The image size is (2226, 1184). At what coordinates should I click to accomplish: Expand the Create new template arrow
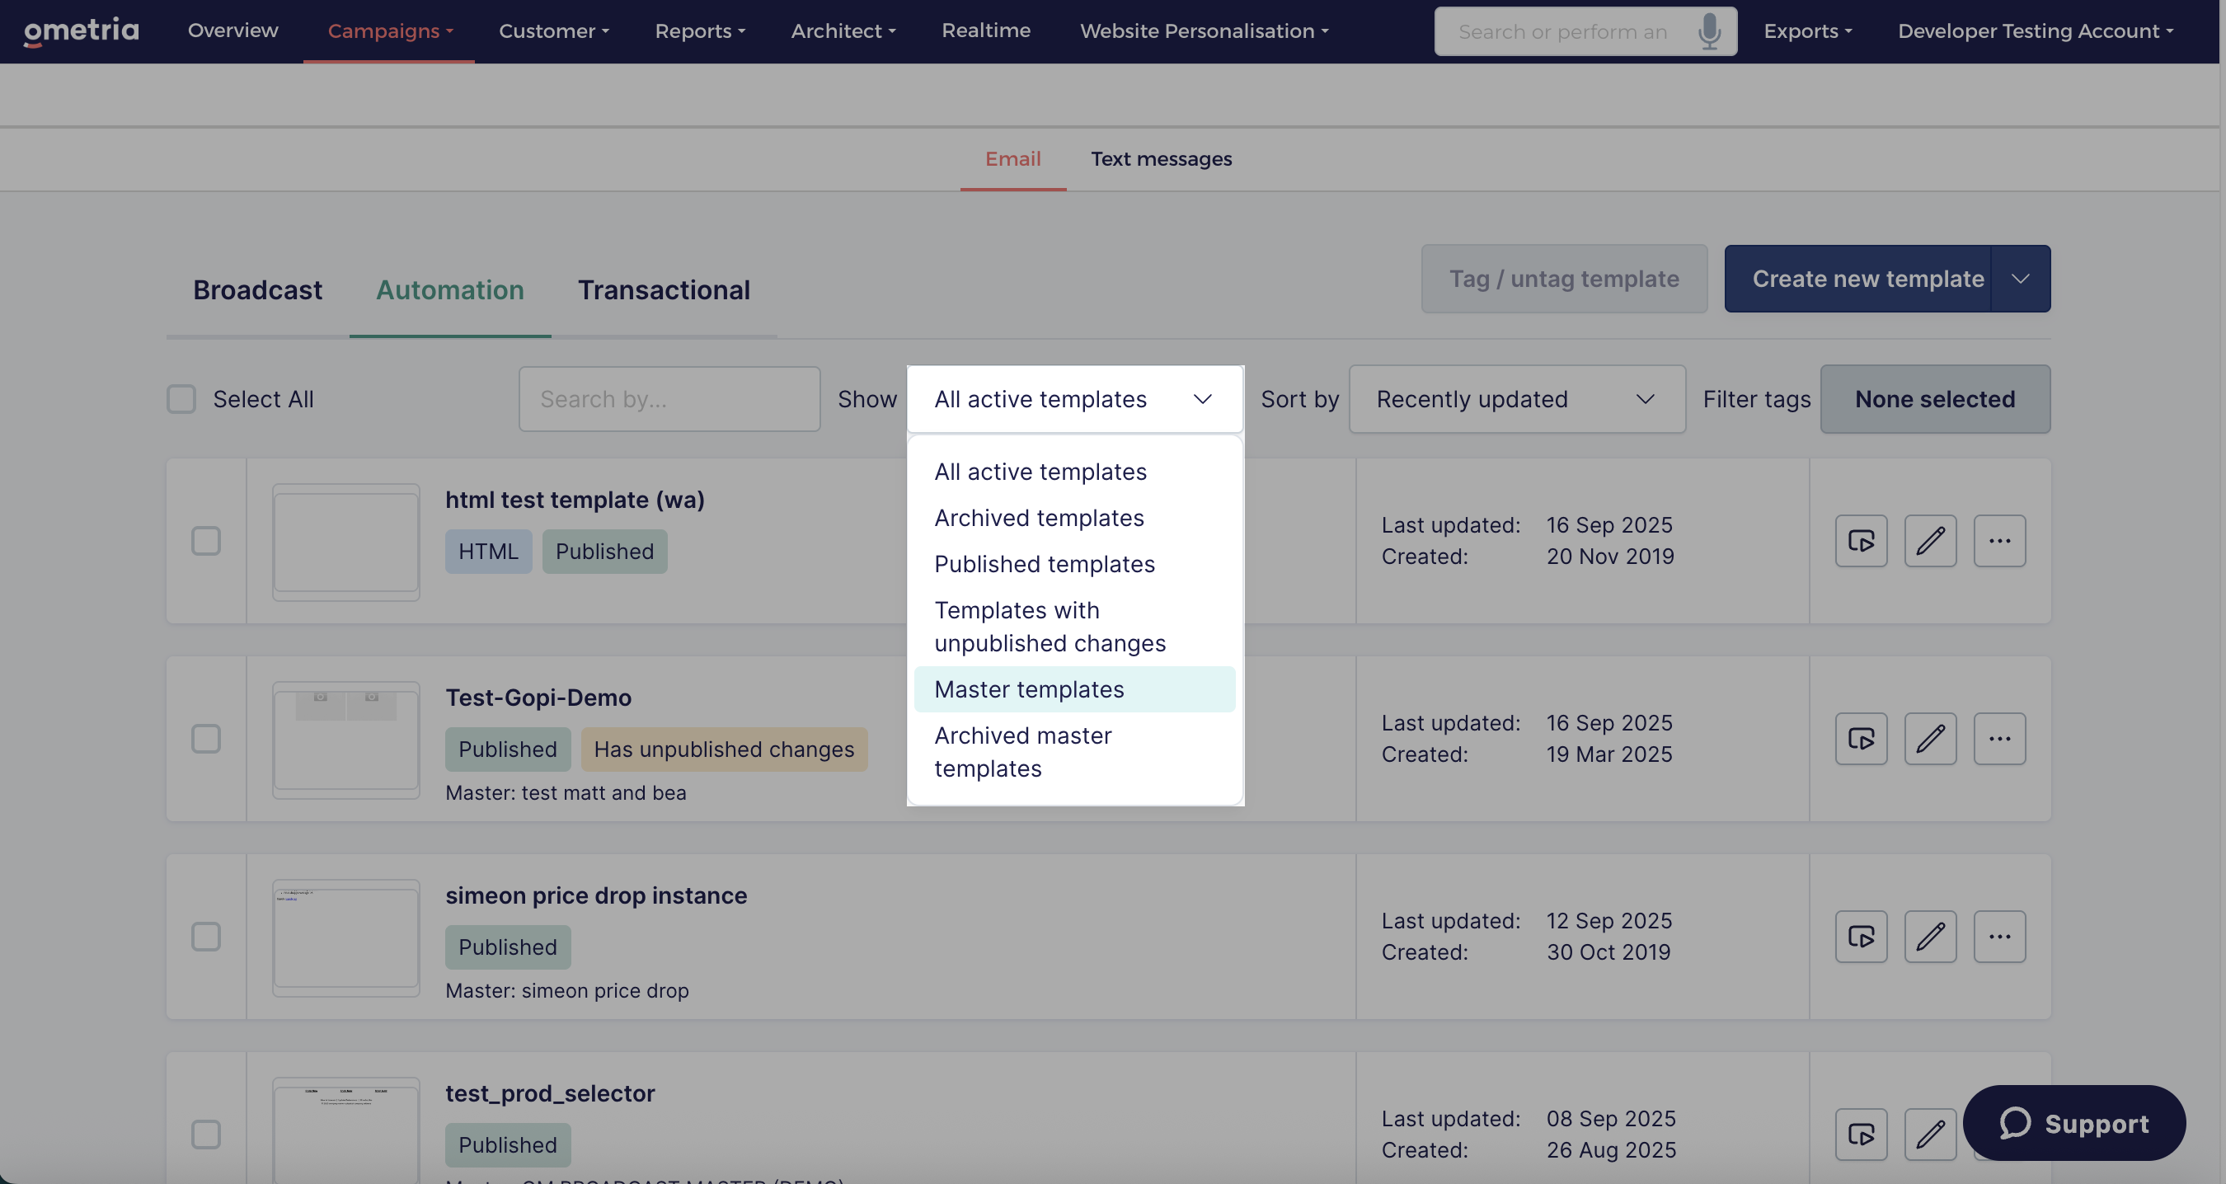tap(2019, 280)
